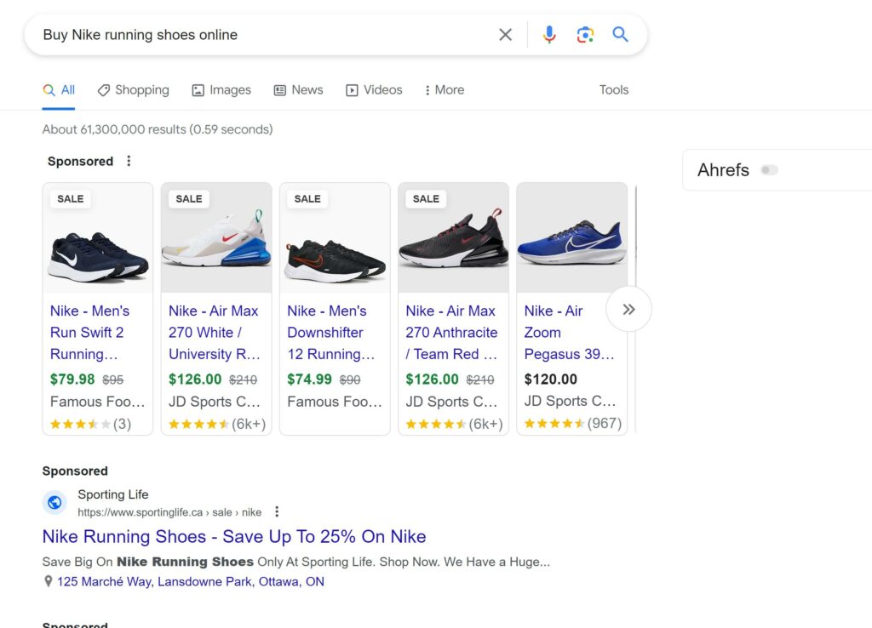Click the magnifying glass search icon

[620, 34]
